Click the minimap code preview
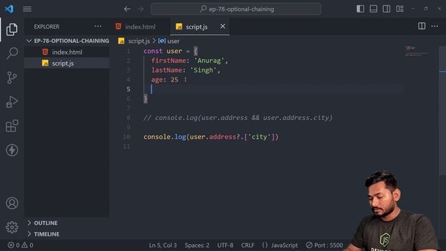Screen dimensions: 446x251 [x=417, y=51]
